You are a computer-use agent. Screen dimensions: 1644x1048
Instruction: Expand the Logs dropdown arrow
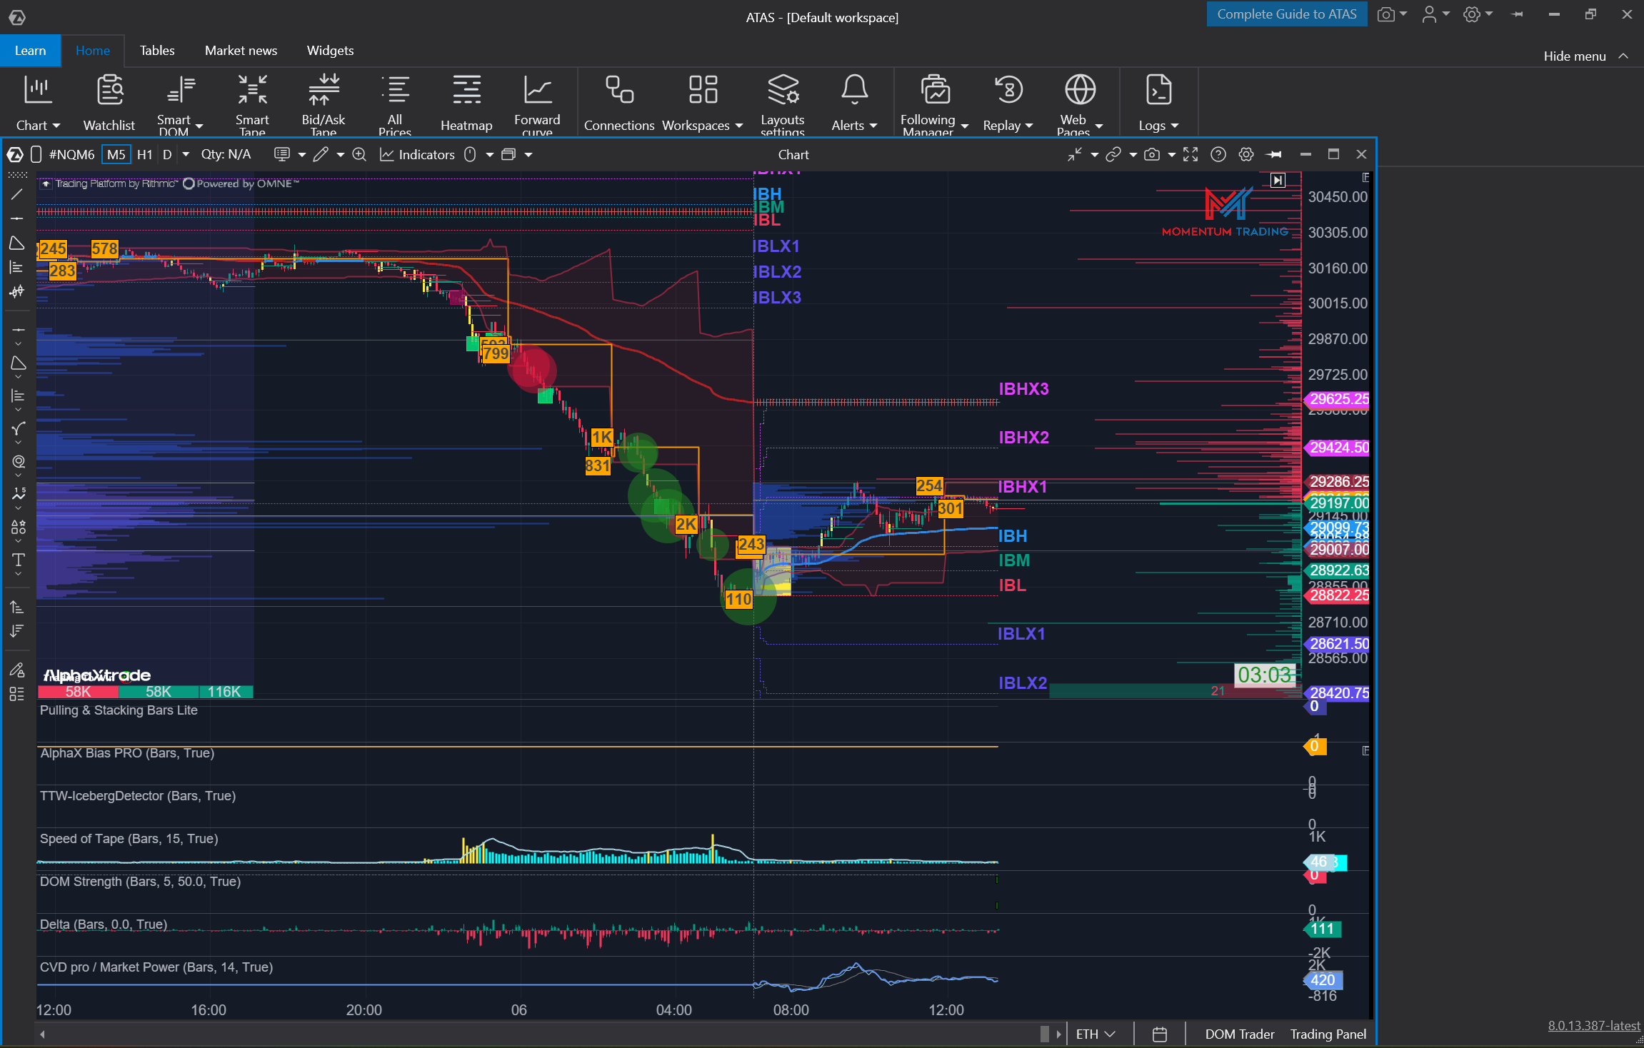click(1175, 126)
